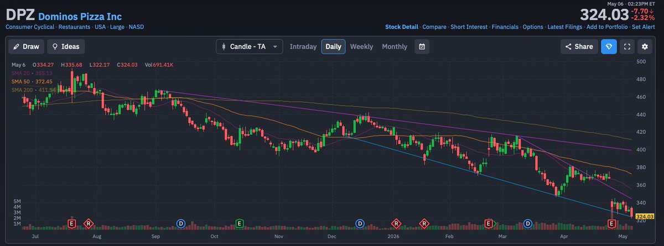Open the Options page

533,27
